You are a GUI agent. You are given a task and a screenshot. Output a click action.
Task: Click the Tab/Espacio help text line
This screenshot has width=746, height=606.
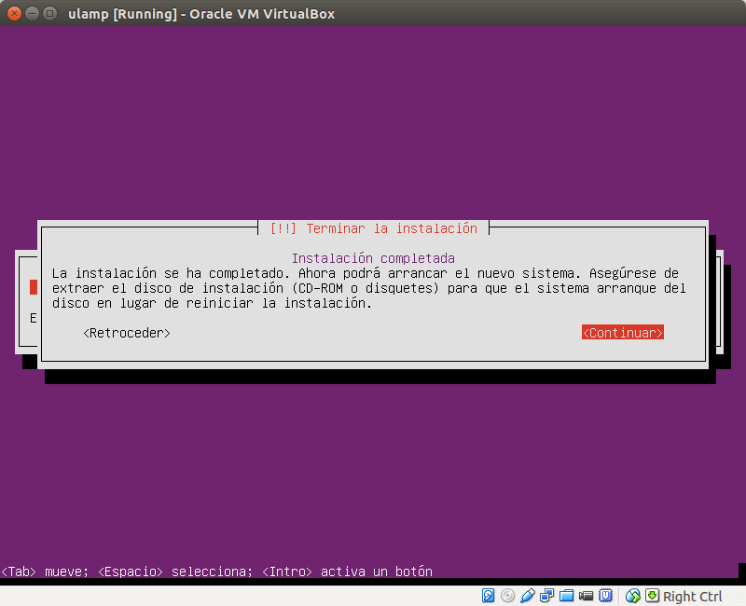click(218, 572)
